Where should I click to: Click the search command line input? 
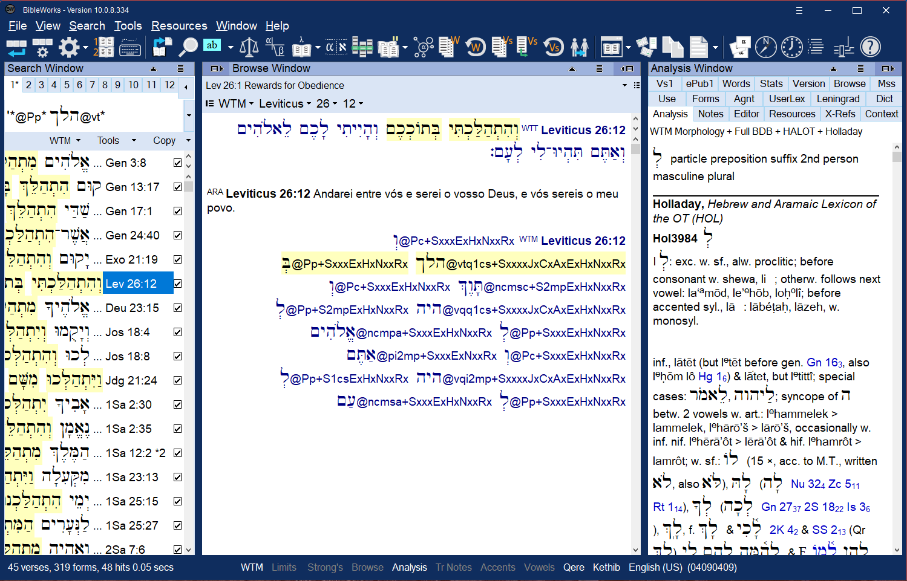94,115
